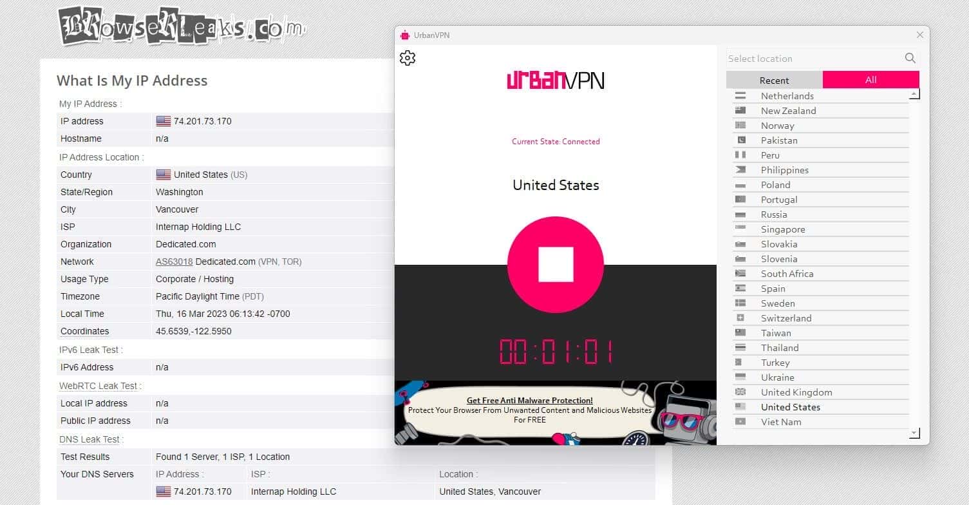This screenshot has height=505, width=969.
Task: Switch to the All locations tab
Action: point(871,80)
